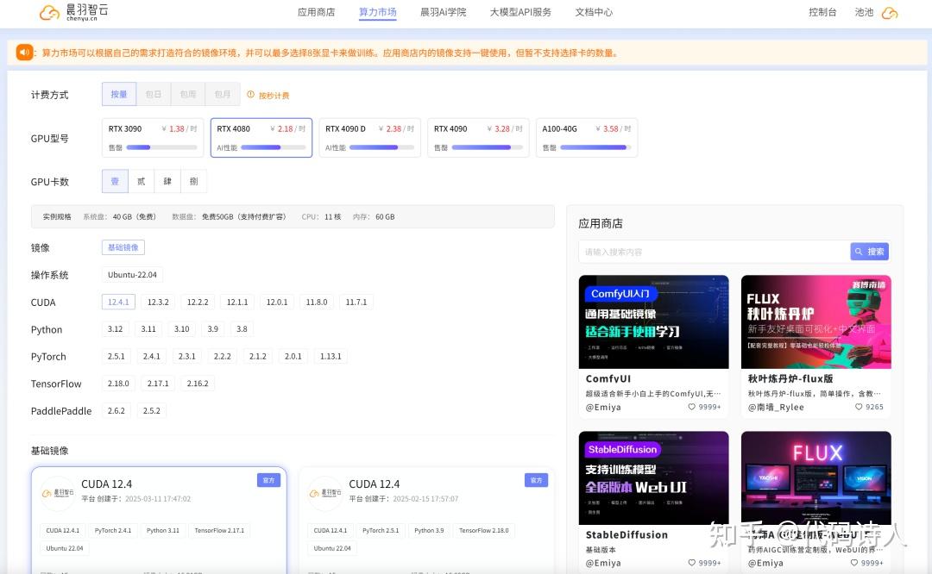Click the 搜索 button
Screen dimensions: 932x574
(869, 252)
